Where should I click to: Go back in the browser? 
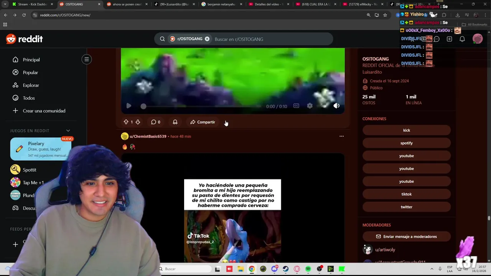point(5,15)
